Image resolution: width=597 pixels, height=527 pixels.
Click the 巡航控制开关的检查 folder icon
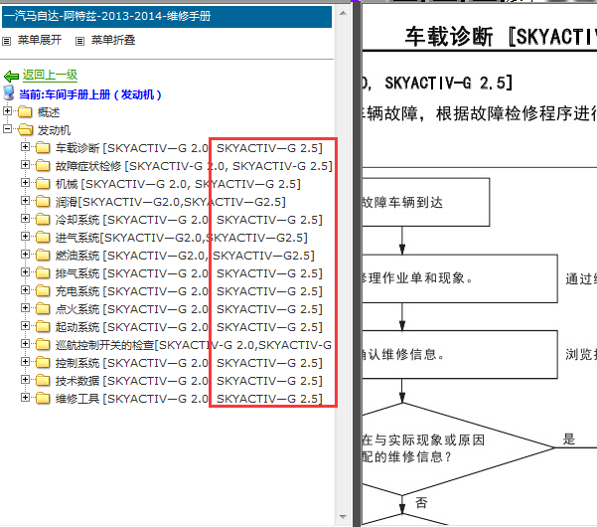43,344
